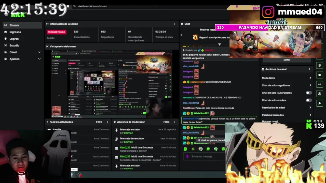Click the 893 Seguidores count

103,32
